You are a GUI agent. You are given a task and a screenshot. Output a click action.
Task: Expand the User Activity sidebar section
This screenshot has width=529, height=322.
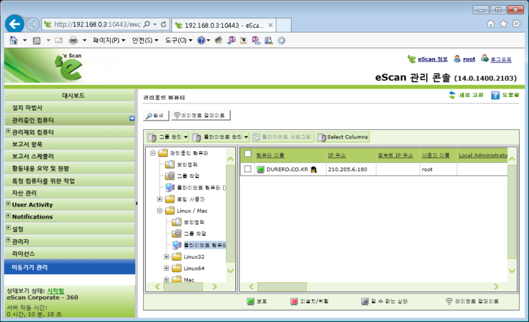click(x=8, y=203)
